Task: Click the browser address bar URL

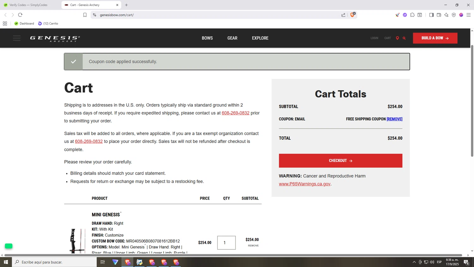Action: click(117, 15)
